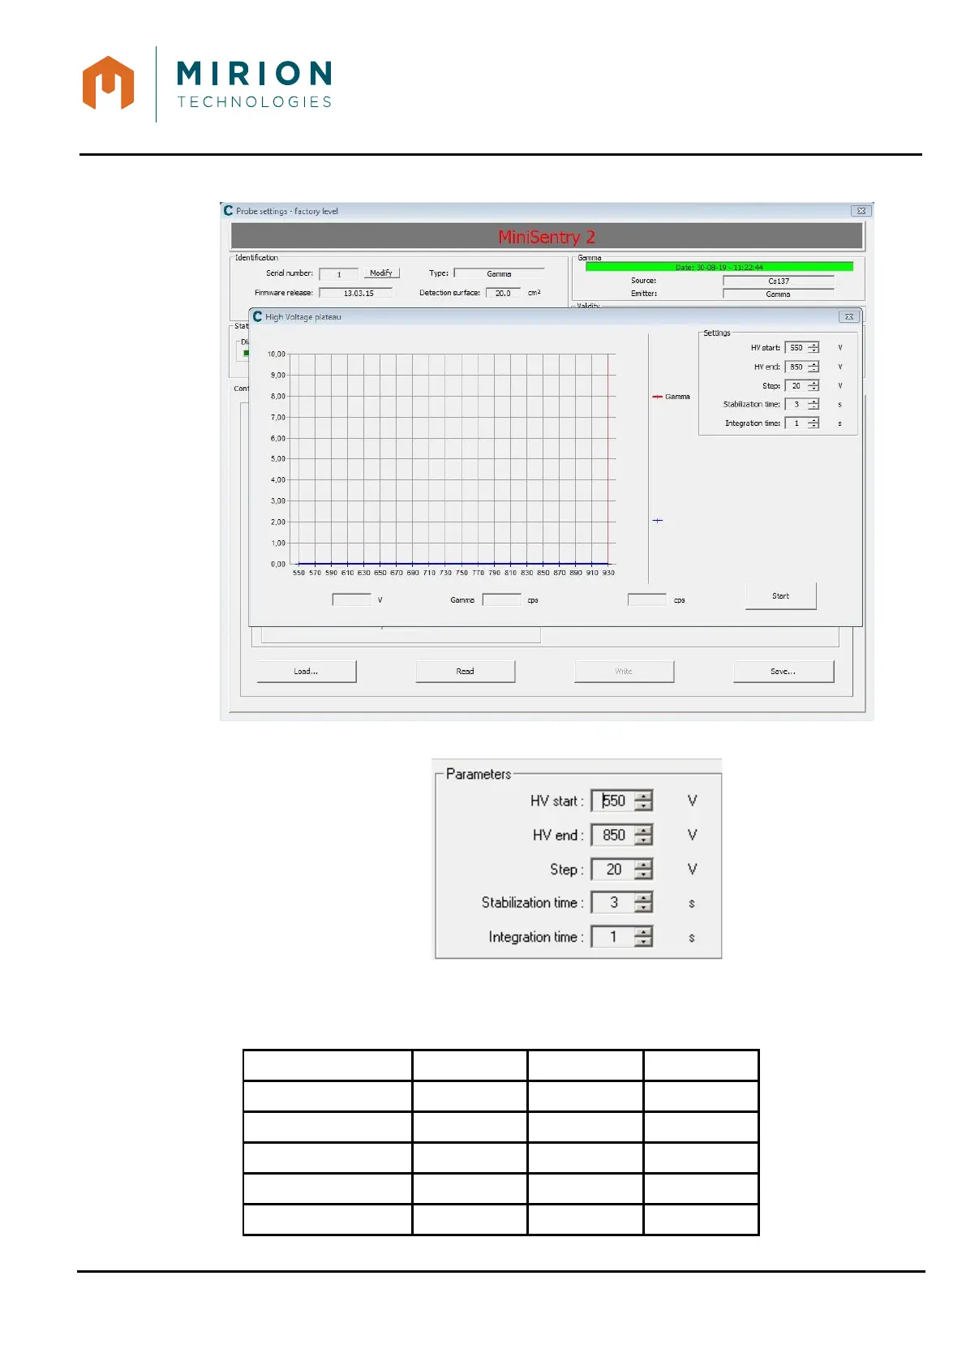The width and height of the screenshot is (966, 1366).
Task: Click the Stabilization time value in Settings group
Action: click(x=796, y=404)
